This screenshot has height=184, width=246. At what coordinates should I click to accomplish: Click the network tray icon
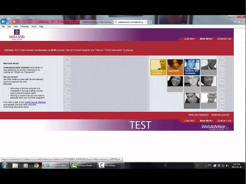click(x=223, y=166)
